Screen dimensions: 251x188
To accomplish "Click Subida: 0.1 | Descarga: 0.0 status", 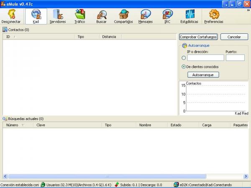I will pos(141,185).
